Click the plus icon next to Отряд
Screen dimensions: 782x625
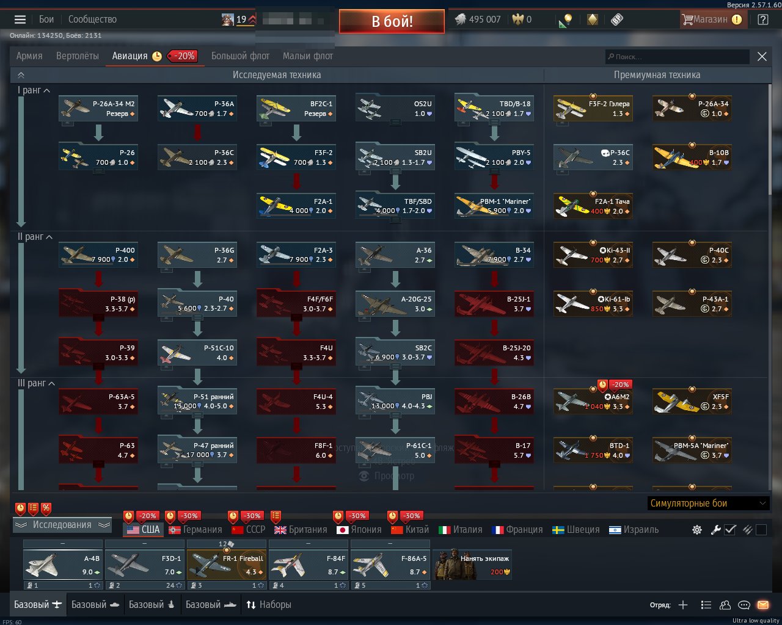683,605
